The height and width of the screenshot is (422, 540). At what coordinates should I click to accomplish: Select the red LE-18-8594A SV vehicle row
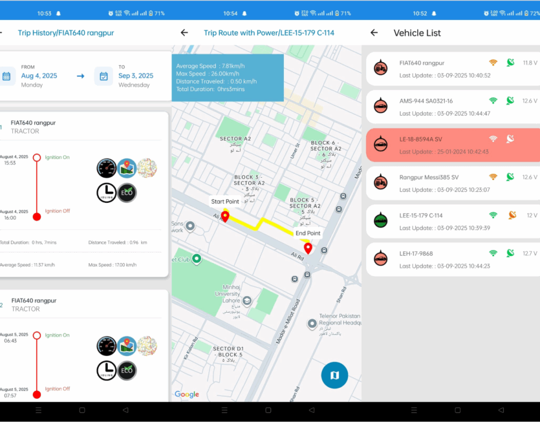click(453, 144)
